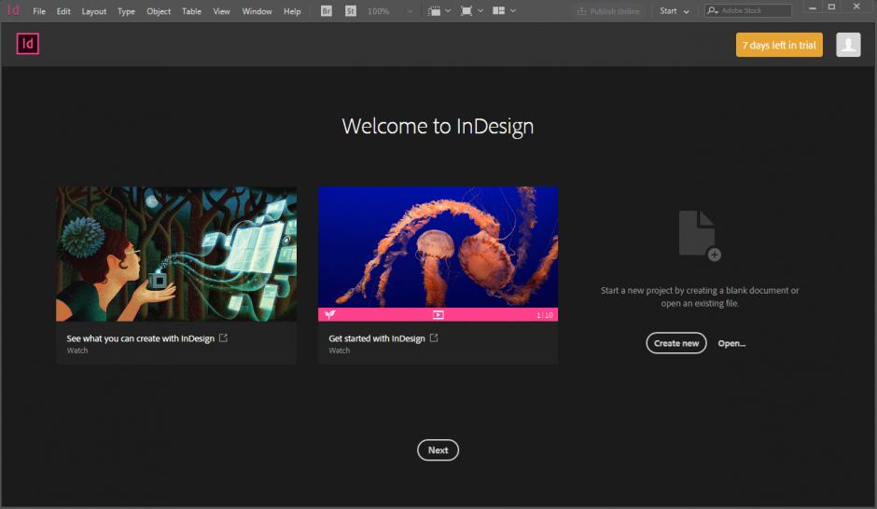Click the View Options icon

tap(434, 11)
